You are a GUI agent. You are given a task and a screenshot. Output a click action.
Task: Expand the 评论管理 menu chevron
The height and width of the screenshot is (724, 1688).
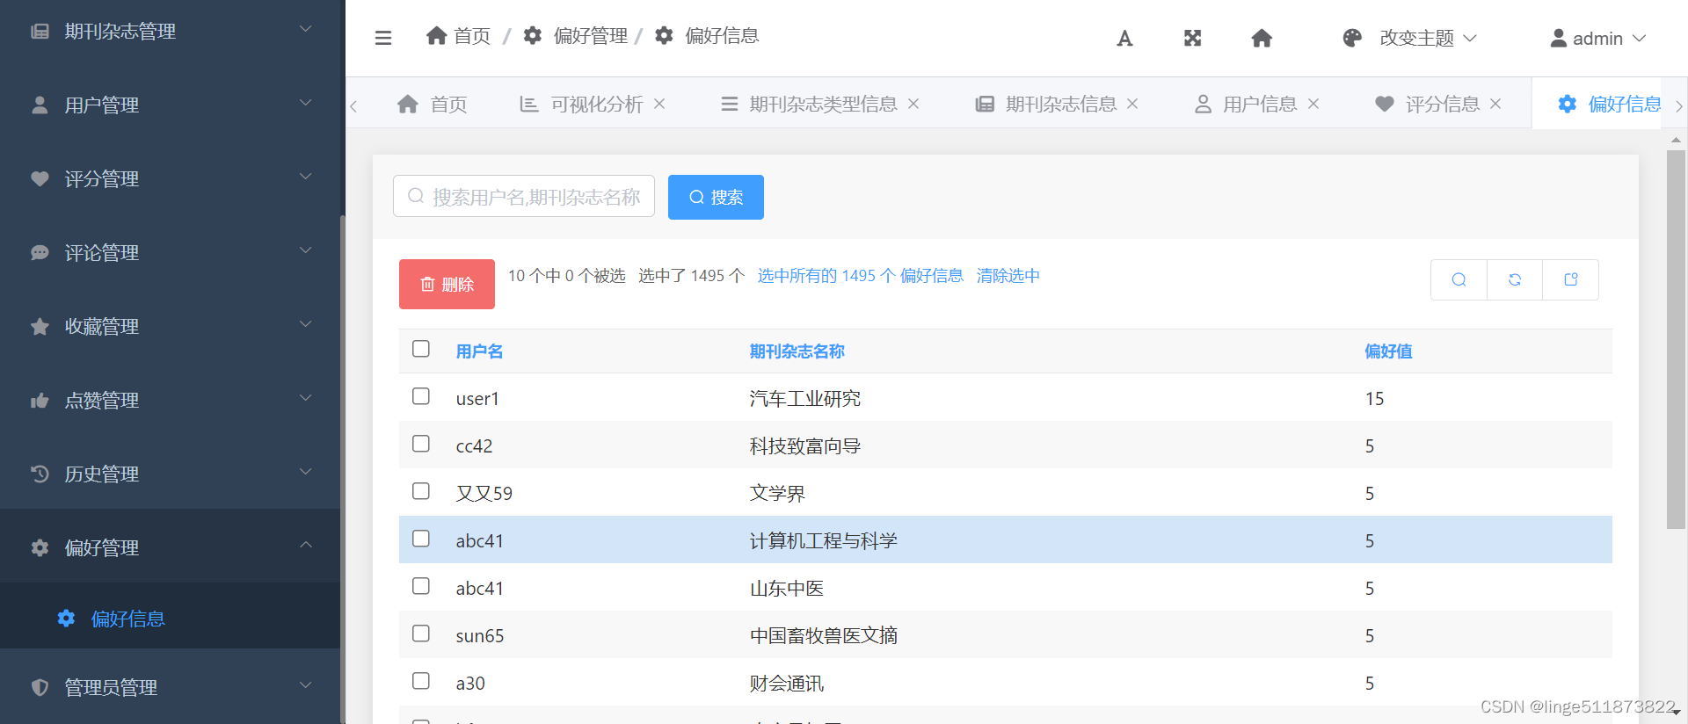(306, 250)
